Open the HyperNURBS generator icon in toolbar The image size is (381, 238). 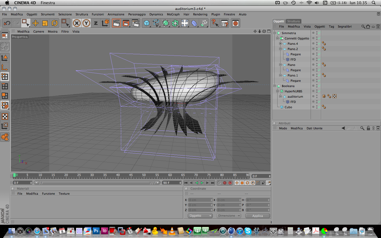pyautogui.click(x=166, y=23)
